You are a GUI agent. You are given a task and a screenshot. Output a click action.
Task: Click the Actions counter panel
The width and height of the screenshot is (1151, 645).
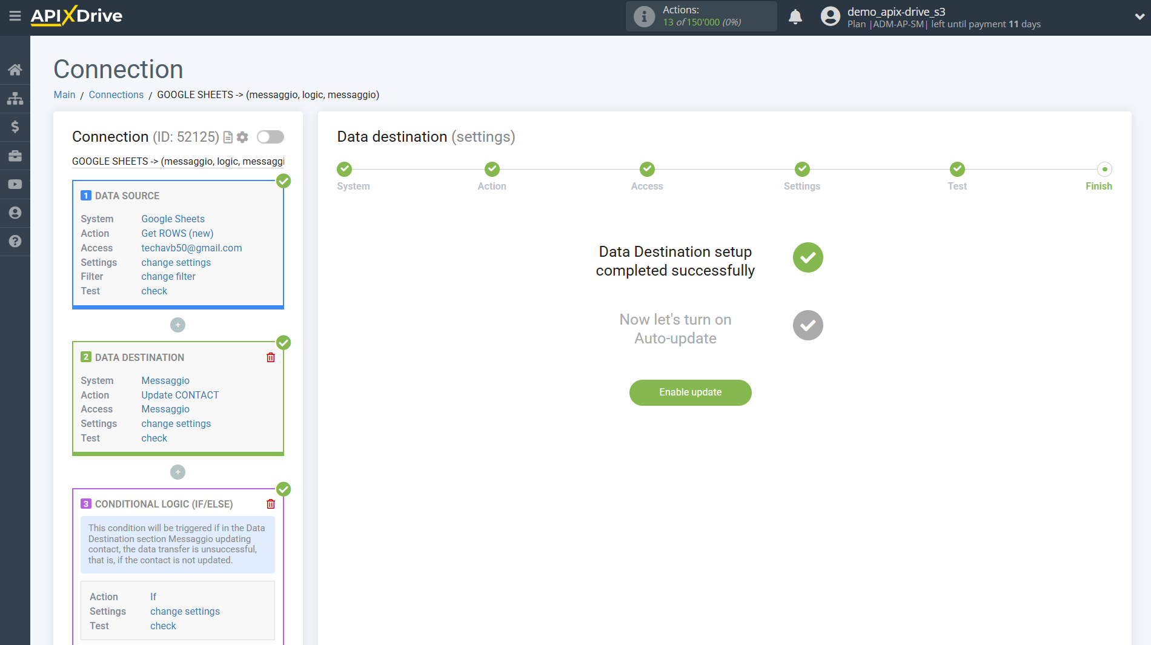click(702, 16)
